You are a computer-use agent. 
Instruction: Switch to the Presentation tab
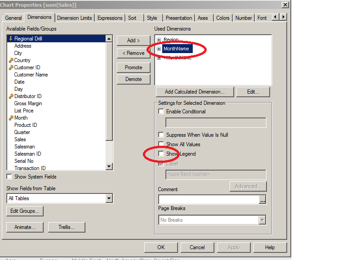pos(179,18)
